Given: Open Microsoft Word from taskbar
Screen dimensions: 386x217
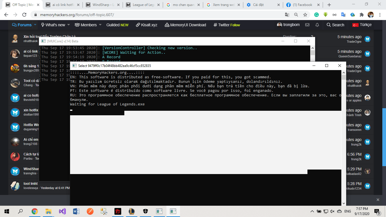Looking at the screenshot, I should 76,211.
